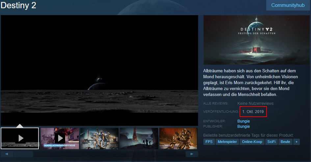Viewport: 311px width, 162px height.
Task: Select the Beute tag
Action: 285,142
